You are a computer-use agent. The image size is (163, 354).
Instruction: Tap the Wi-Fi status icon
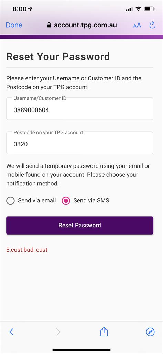point(139,9)
